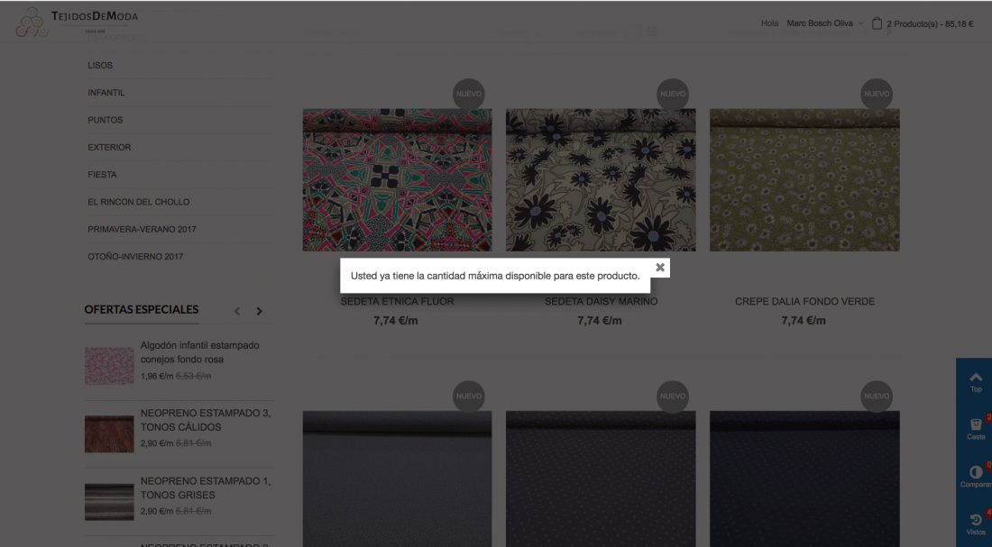Click the SEDETA DAISY MARINO product title

click(x=601, y=302)
